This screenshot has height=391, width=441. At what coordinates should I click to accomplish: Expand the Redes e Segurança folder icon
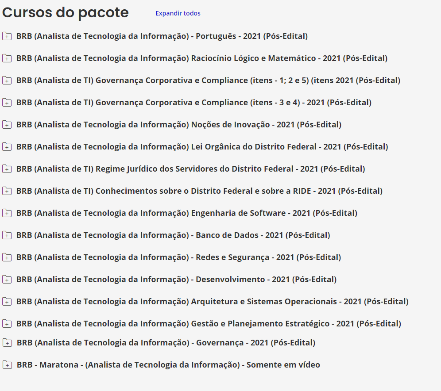[x=7, y=257]
